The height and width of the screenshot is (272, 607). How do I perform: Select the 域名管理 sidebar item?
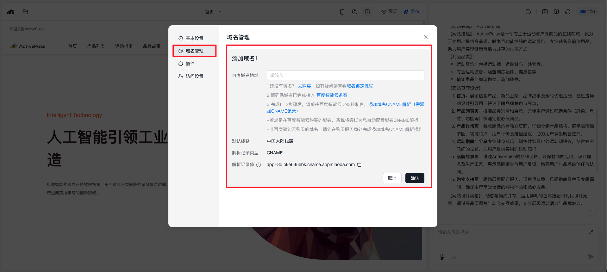pos(194,51)
